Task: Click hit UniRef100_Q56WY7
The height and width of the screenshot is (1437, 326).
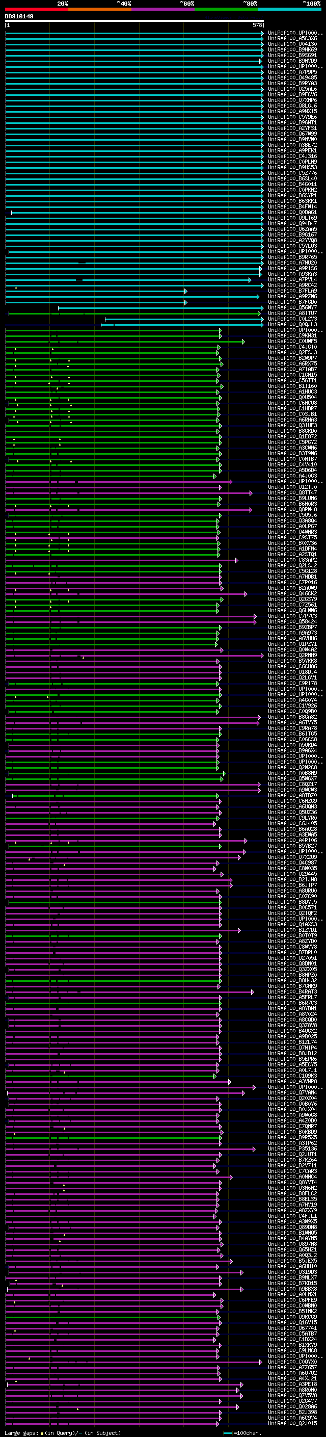Action: [x=292, y=307]
